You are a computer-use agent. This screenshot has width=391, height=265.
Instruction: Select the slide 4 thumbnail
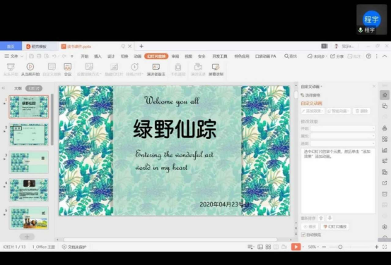(x=29, y=190)
